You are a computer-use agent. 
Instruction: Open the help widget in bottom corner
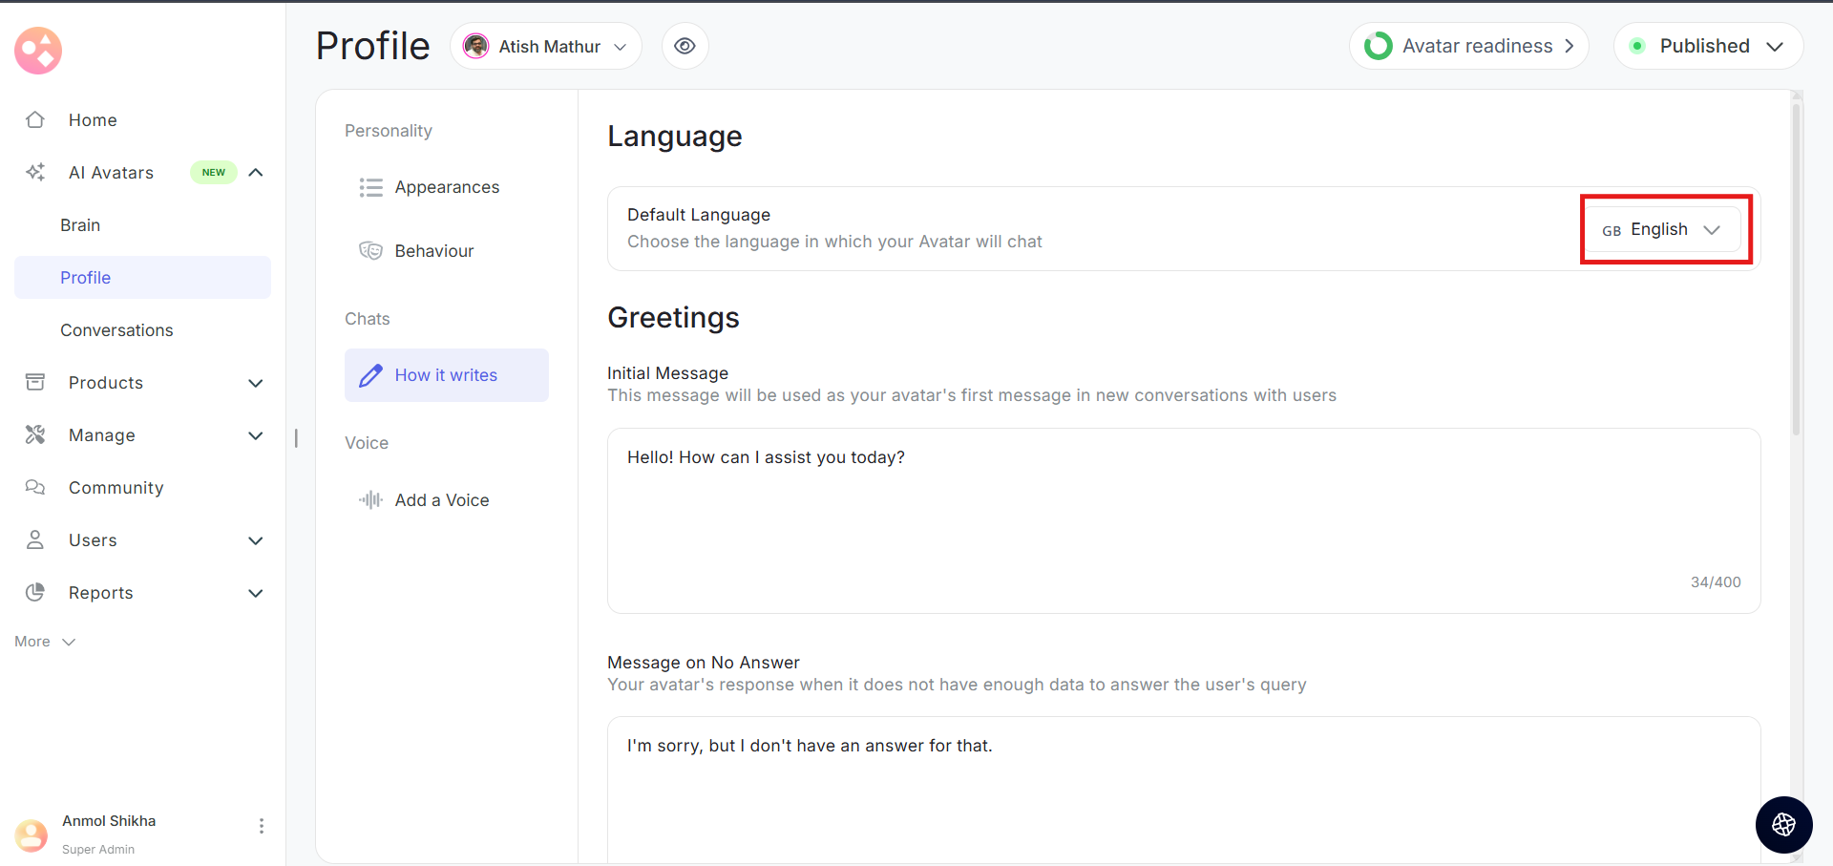click(x=1783, y=824)
